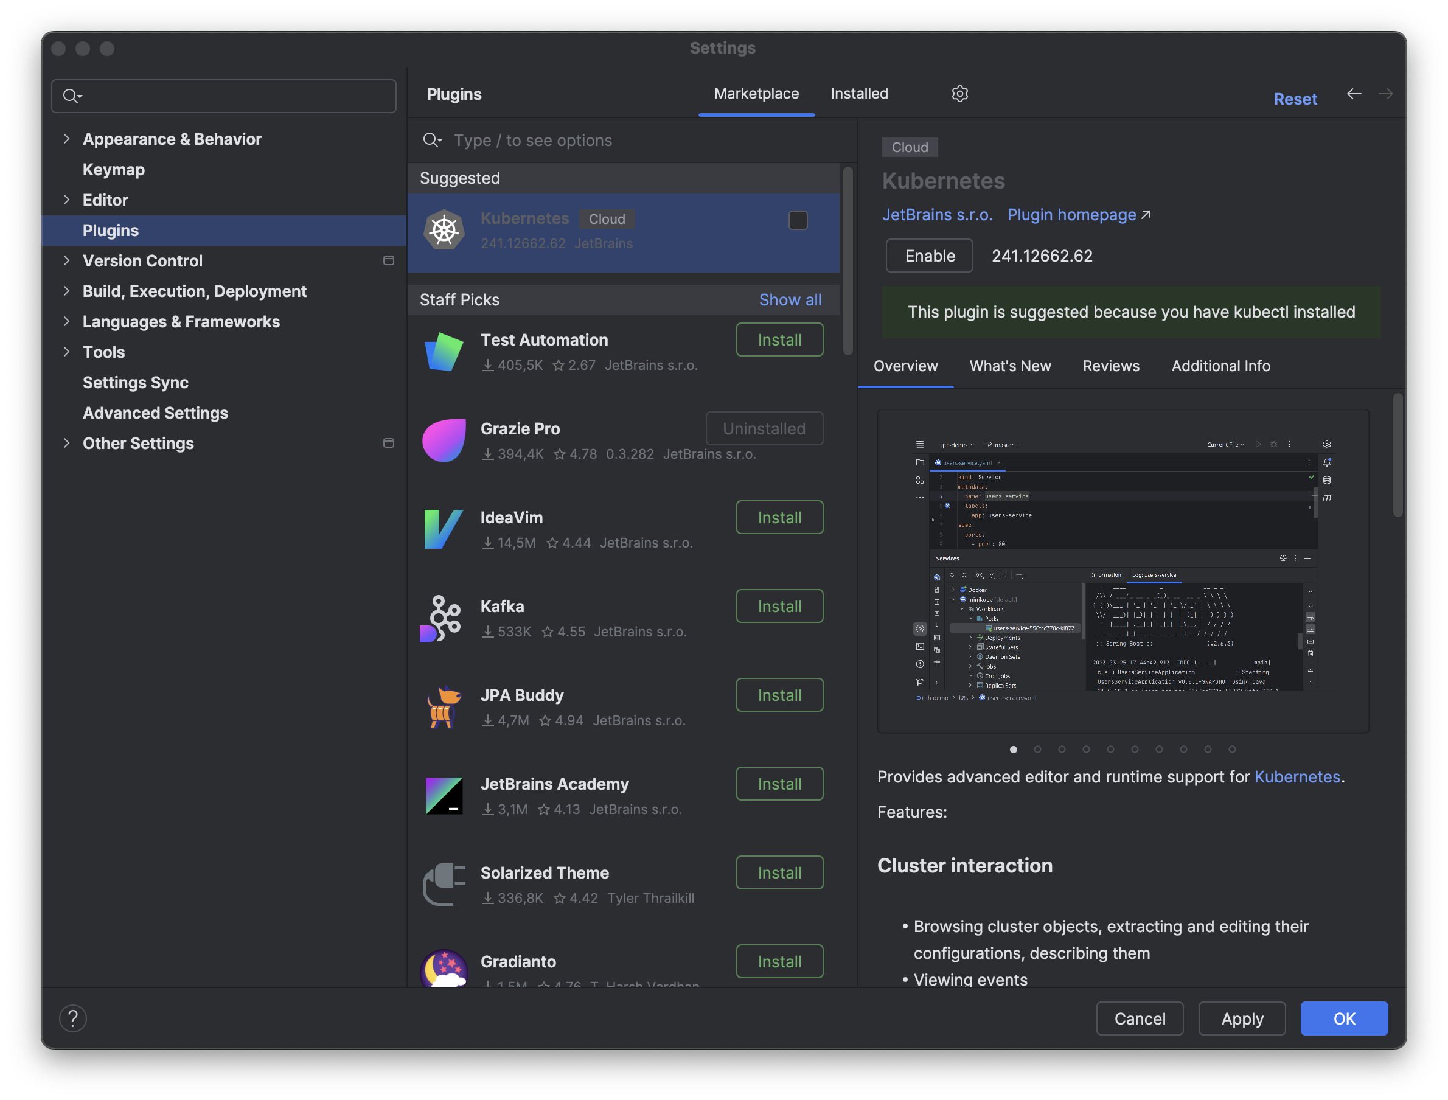Install the JetBrains Academy plugin
Screen dimensions: 1448x1100
tap(779, 784)
